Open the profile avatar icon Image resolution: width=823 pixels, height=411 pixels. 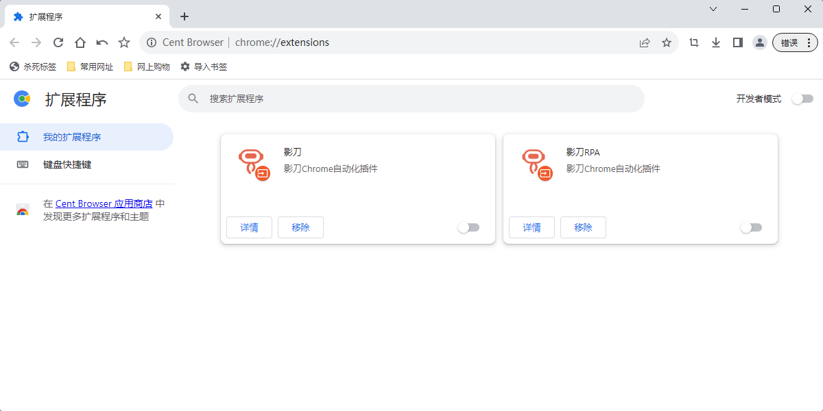click(760, 42)
